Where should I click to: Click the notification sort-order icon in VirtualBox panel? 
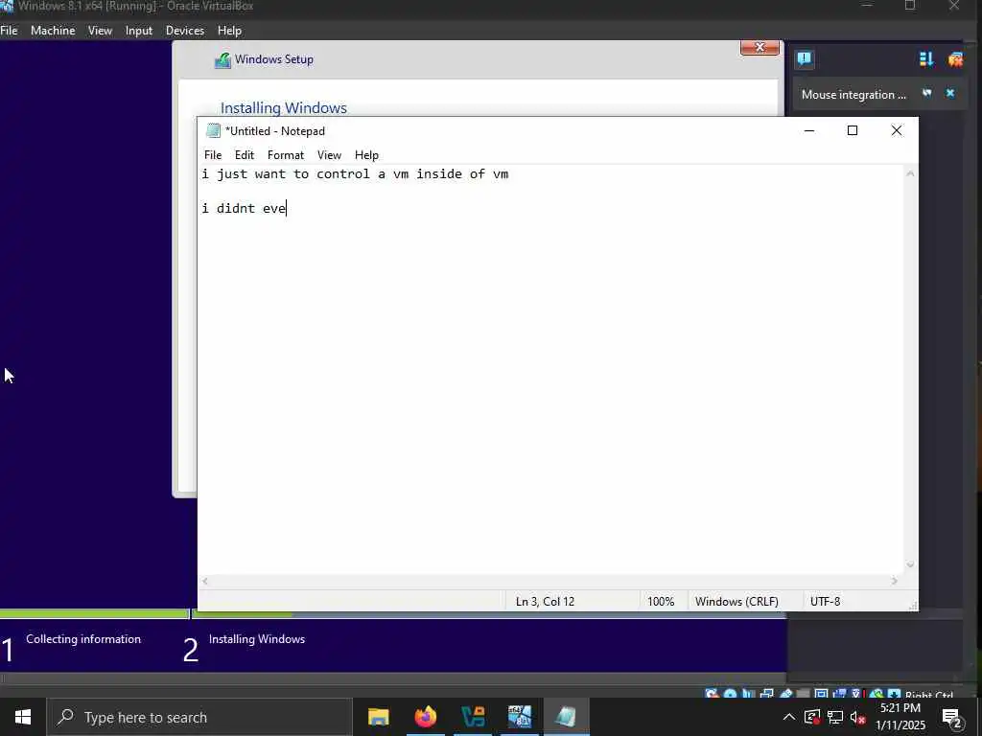tap(926, 59)
